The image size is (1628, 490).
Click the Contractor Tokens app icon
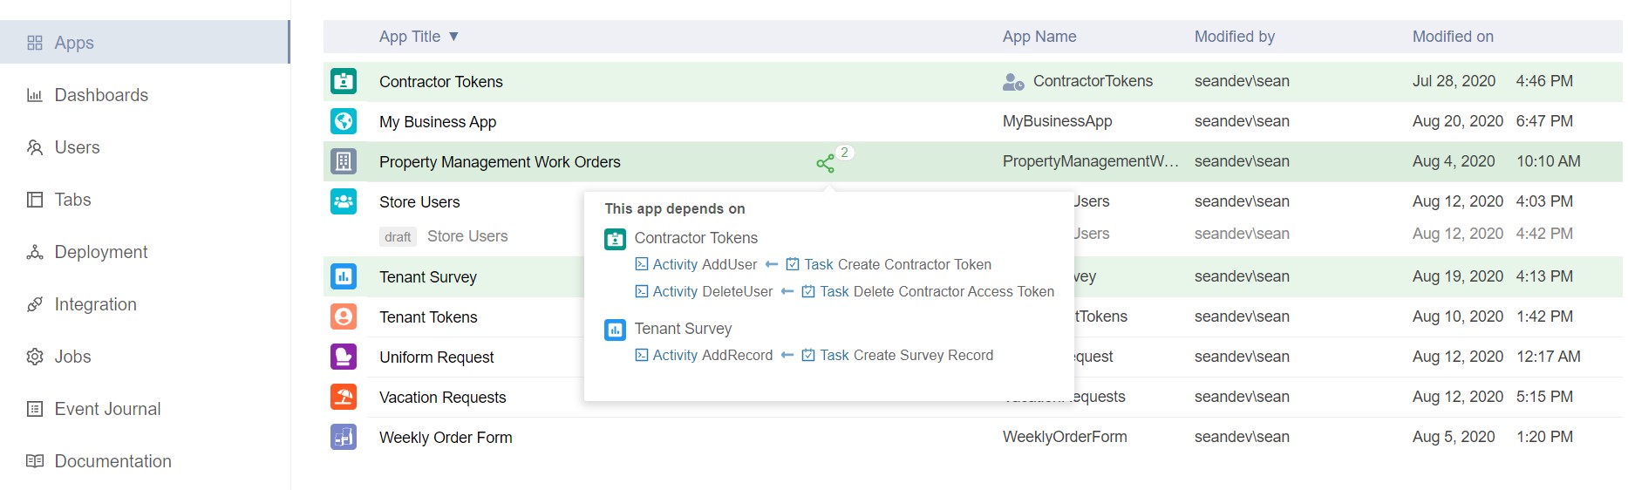point(344,81)
